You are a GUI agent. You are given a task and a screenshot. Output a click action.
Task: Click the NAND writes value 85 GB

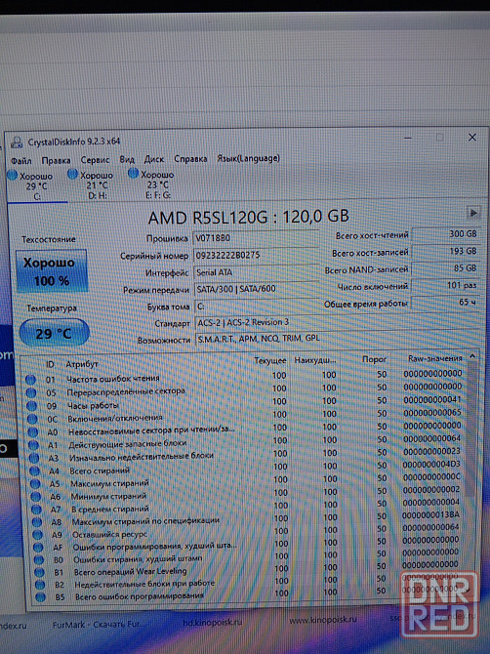click(445, 268)
